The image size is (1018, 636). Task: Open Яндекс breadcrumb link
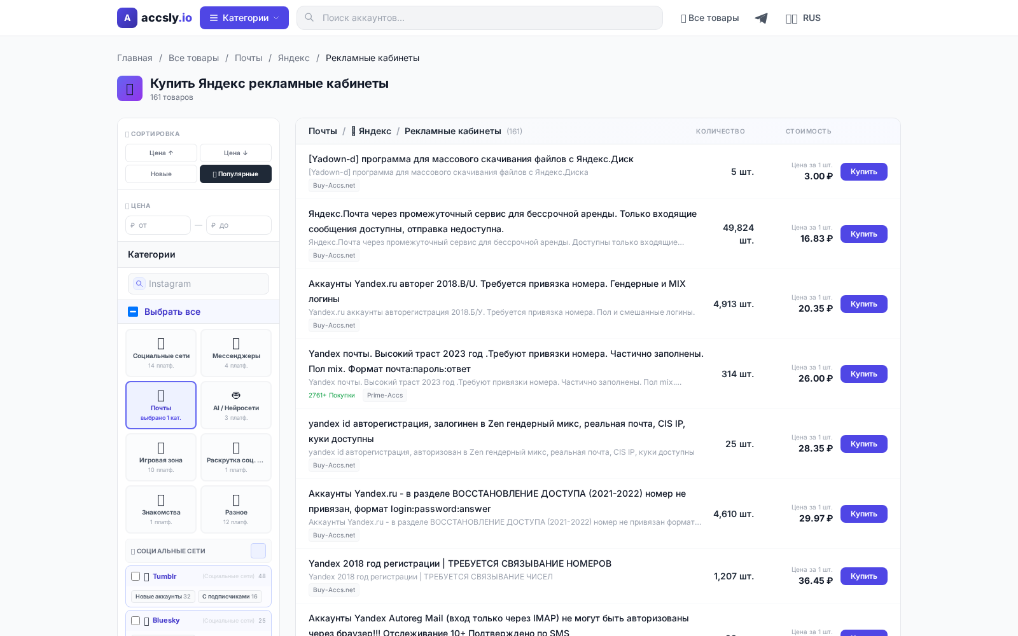[x=294, y=58]
